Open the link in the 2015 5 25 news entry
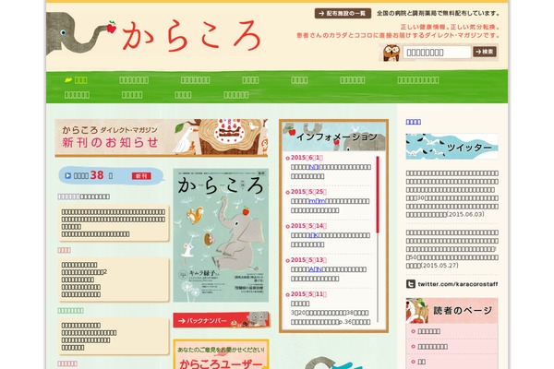 317,201
